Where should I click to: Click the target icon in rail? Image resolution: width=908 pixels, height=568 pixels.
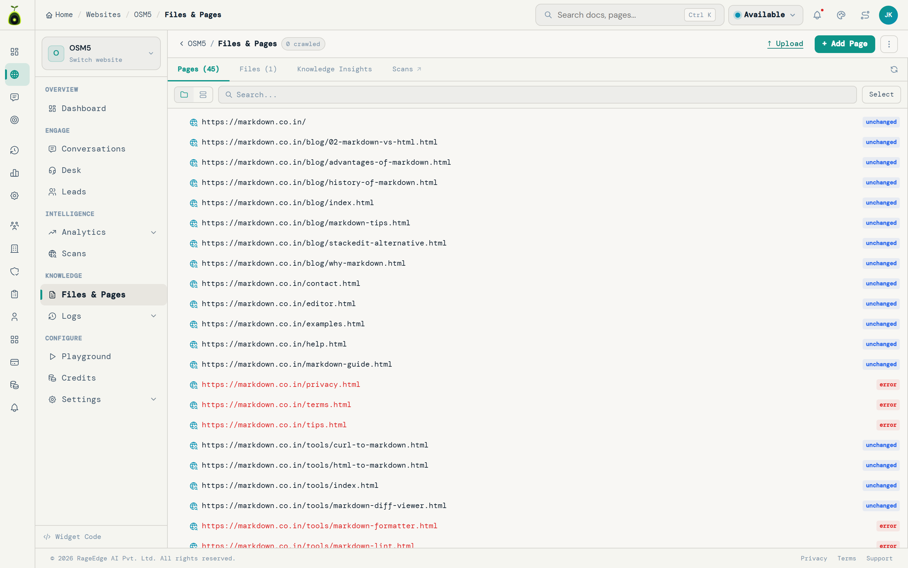(15, 120)
